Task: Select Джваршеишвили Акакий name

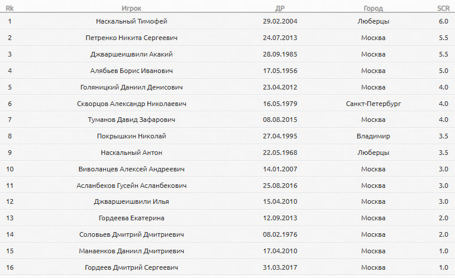Action: pos(131,54)
